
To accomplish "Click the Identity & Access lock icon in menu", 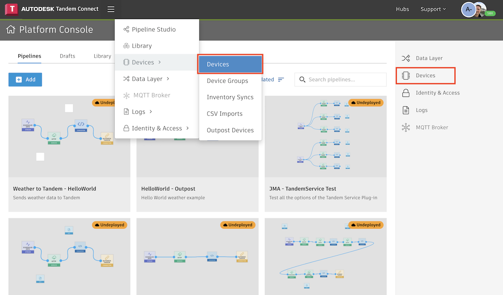I will click(x=126, y=128).
